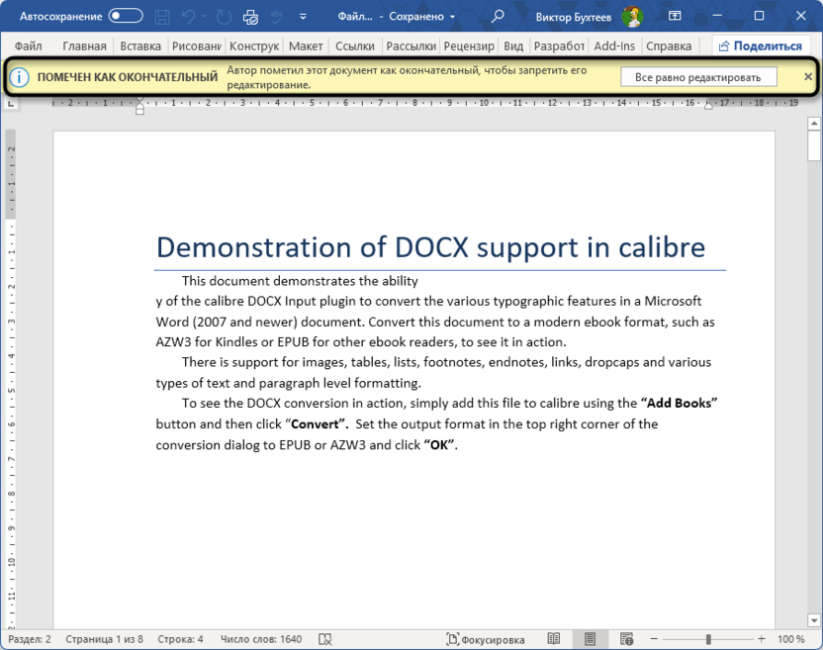The height and width of the screenshot is (650, 823).
Task: Click the print preview icon in title bar
Action: click(250, 17)
